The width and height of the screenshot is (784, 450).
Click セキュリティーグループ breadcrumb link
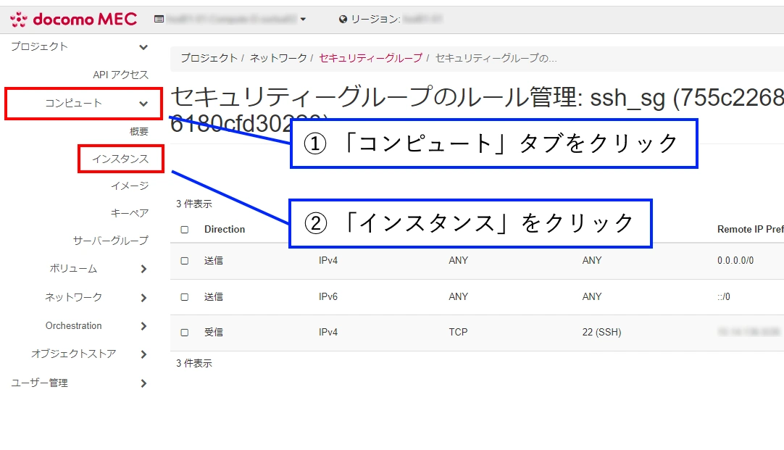point(370,58)
